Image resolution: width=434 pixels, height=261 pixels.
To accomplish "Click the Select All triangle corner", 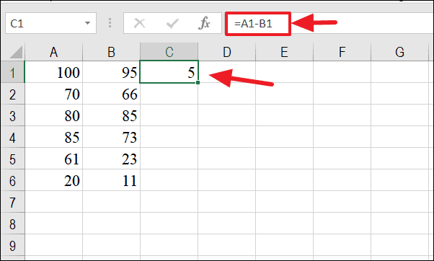I will coord(16,52).
